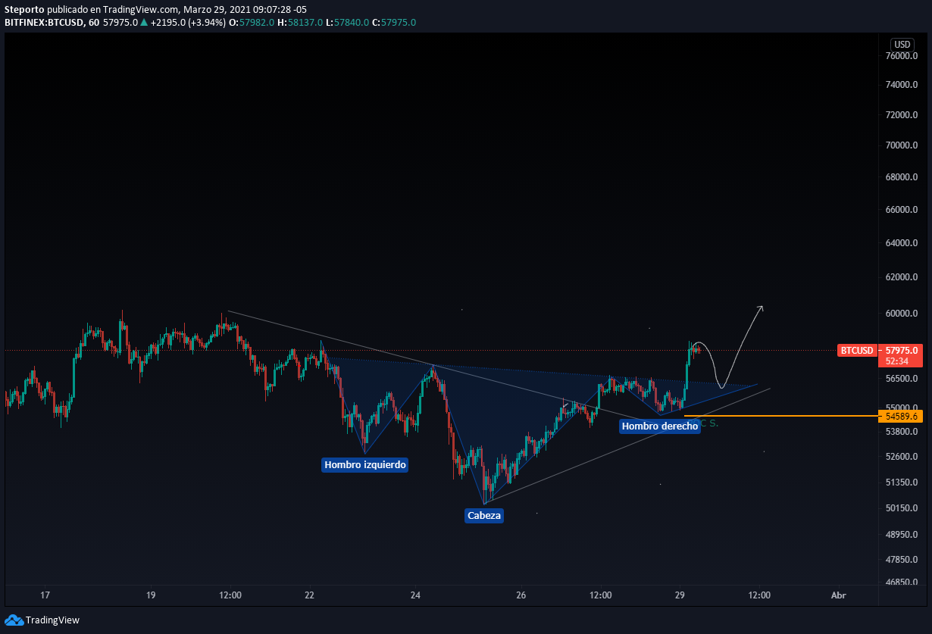
Task: Click the green up-triangle change indicator
Action: (x=144, y=23)
